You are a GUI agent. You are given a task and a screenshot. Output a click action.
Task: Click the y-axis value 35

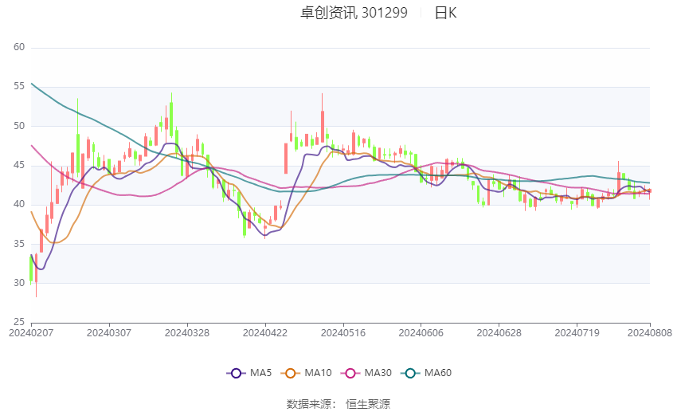coord(19,244)
